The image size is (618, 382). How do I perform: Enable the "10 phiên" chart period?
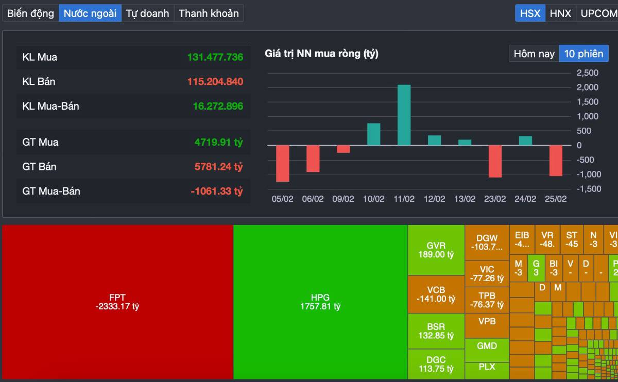584,53
